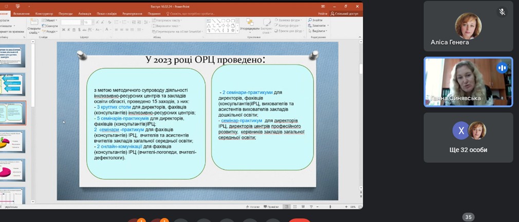Open the Подання ribbon tab
This screenshot has height=222, width=519.
click(154, 13)
